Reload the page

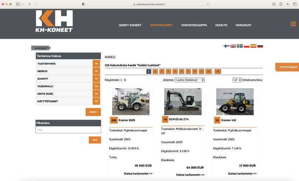tap(208, 4)
